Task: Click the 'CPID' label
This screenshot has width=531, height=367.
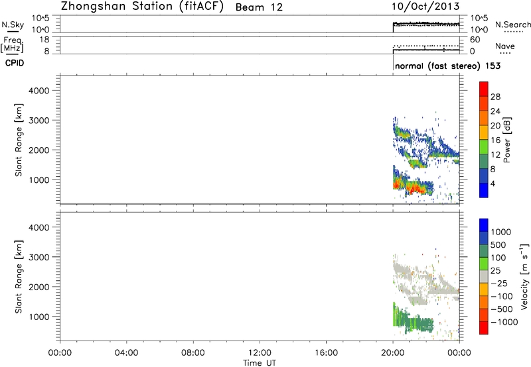Action: pos(15,63)
